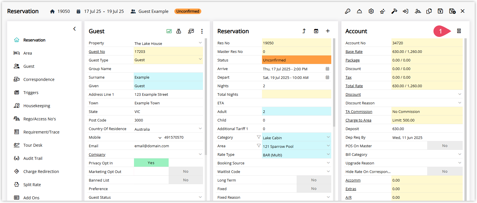This screenshot has width=477, height=203.
Task: Toggle Long Term switch
Action: click(x=314, y=180)
